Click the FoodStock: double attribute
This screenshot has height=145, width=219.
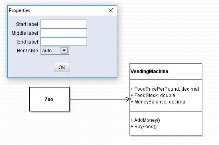tap(153, 95)
